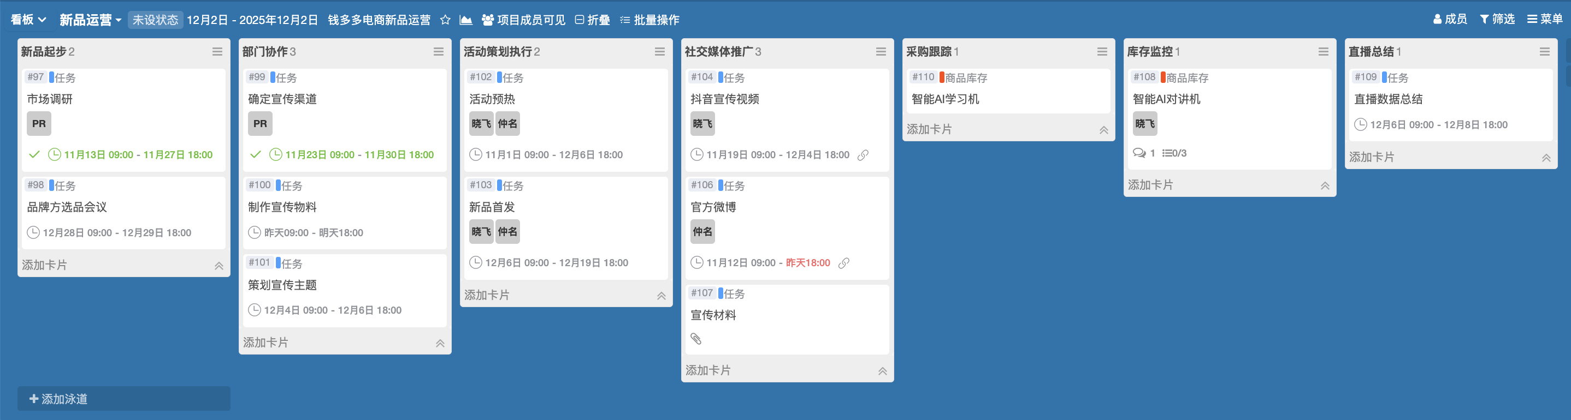Open the 筛选 filter menu
This screenshot has height=420, width=1571.
click(1497, 20)
